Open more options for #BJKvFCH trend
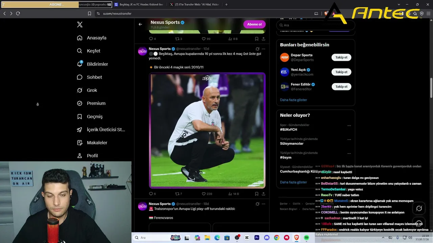Viewport: 433px width, 243px height. 349,126
